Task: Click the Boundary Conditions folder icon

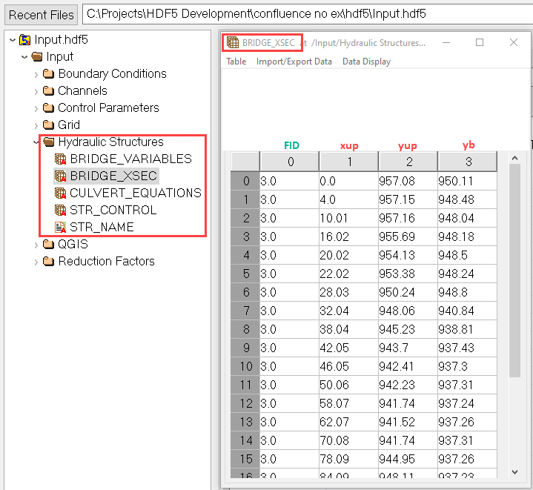Action: point(49,73)
